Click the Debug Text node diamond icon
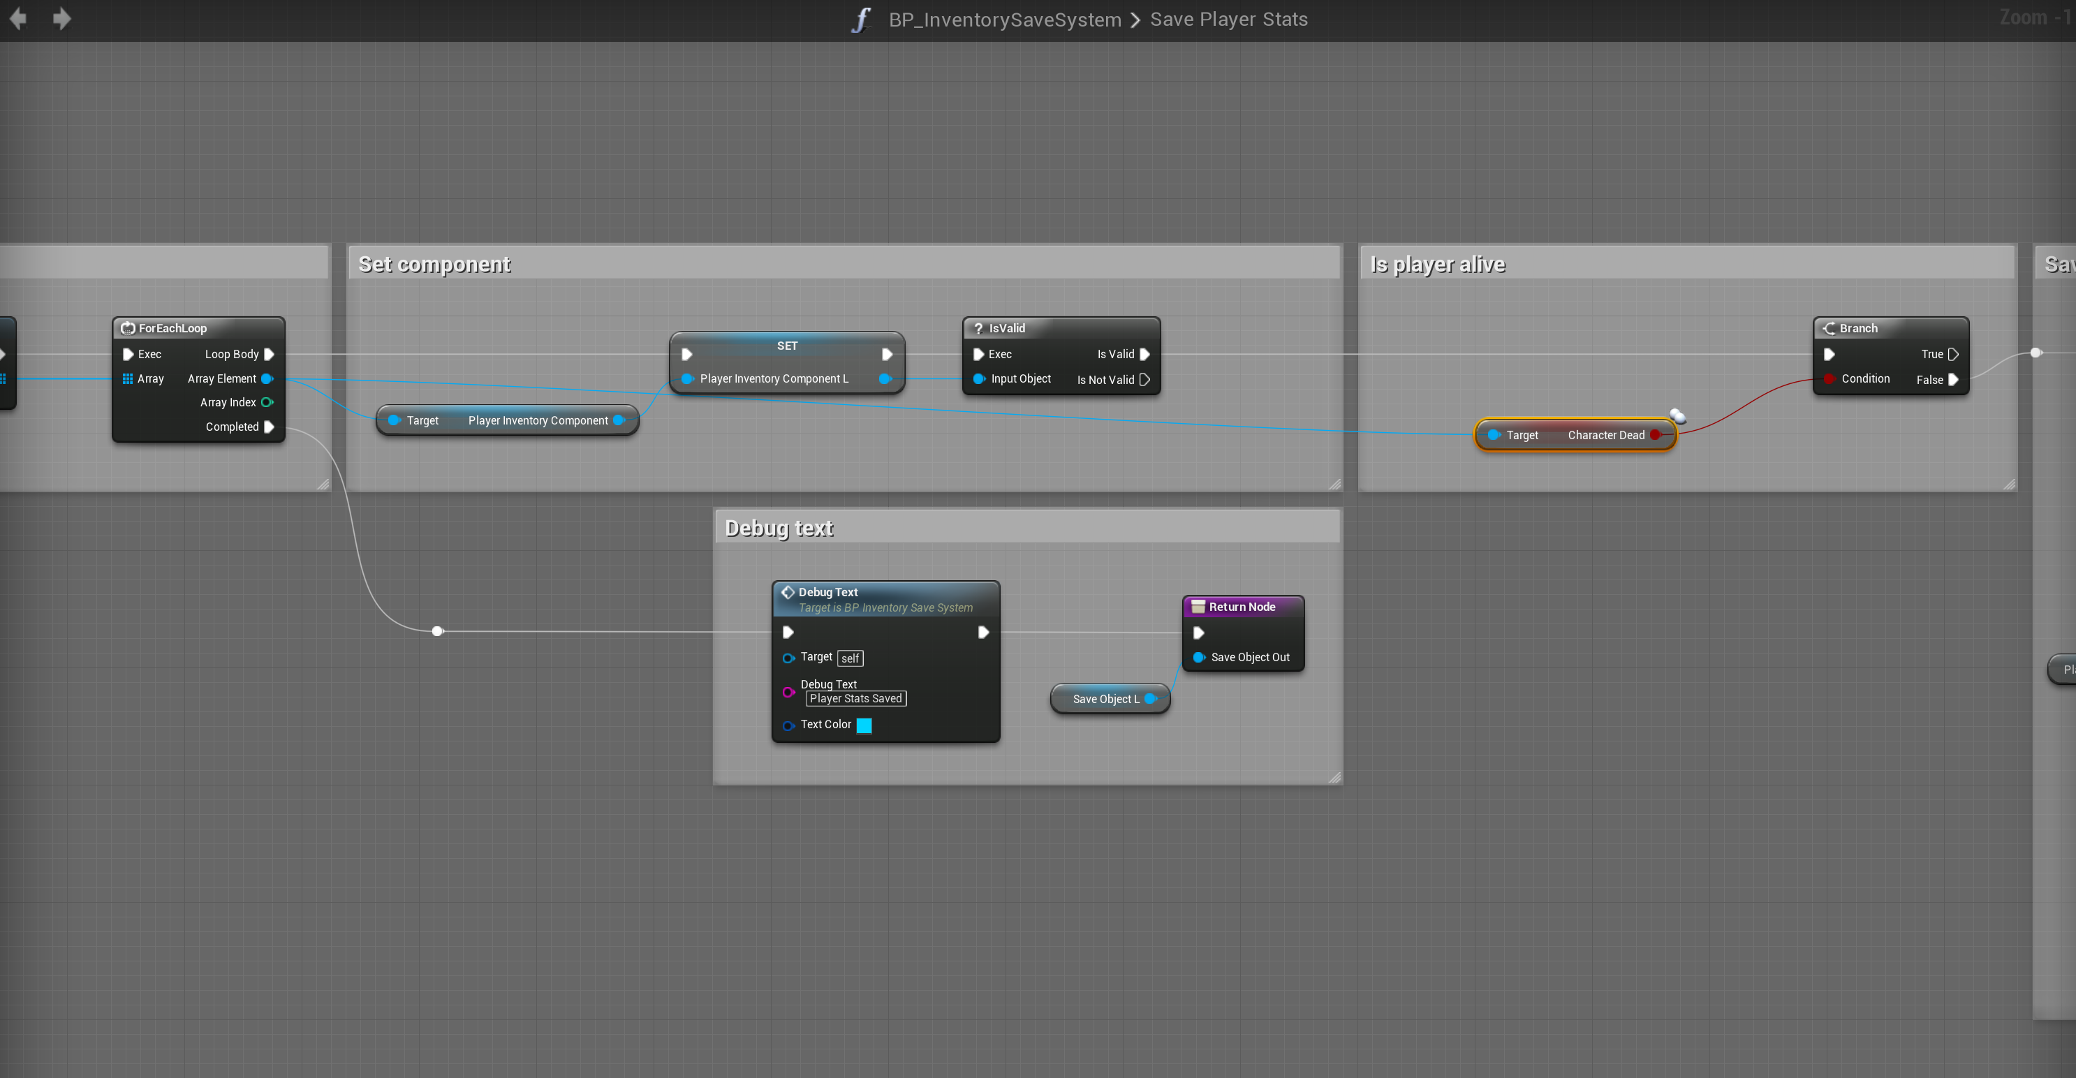2076x1078 pixels. [x=788, y=592]
